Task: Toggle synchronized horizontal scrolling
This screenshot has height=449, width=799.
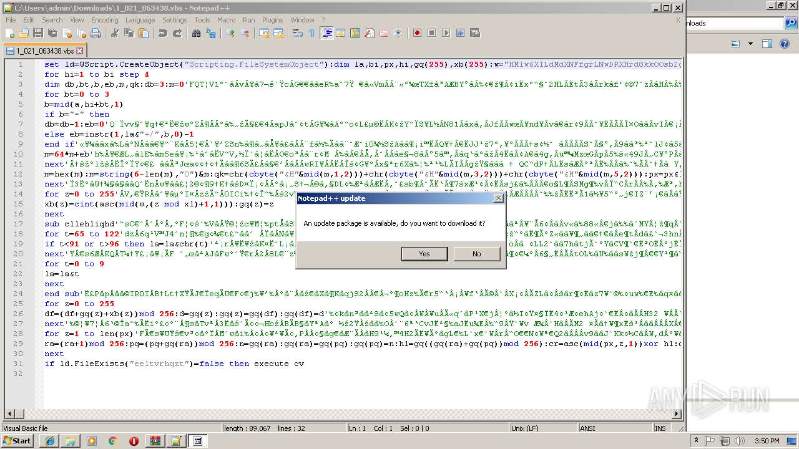Action: (278, 33)
